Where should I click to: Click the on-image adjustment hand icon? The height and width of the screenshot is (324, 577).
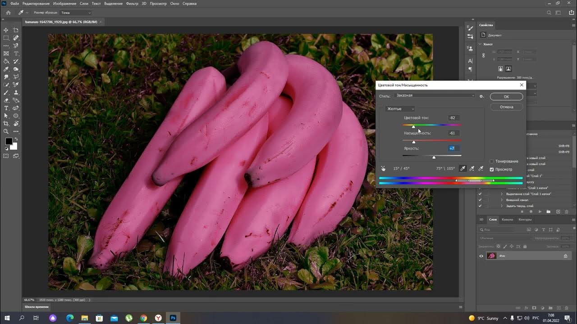383,168
